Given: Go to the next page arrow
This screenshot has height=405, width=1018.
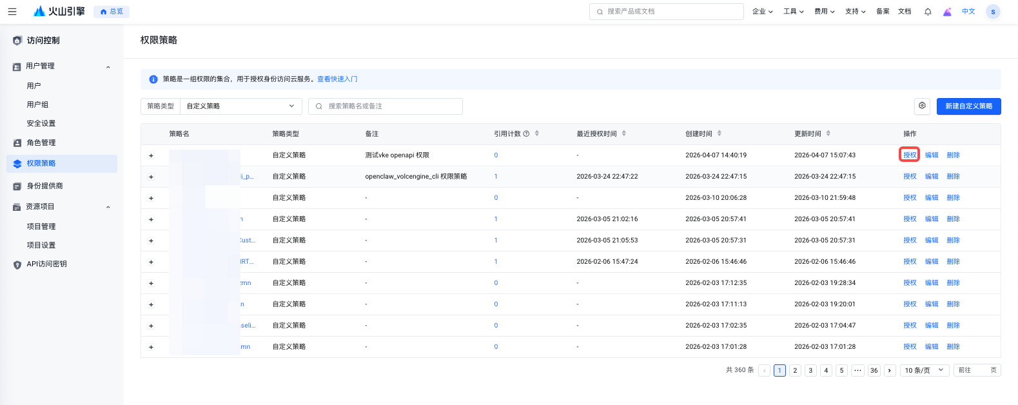Looking at the screenshot, I should [890, 370].
